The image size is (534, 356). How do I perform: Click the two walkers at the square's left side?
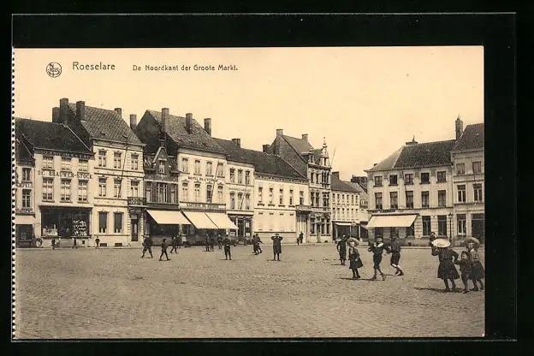click(155, 247)
